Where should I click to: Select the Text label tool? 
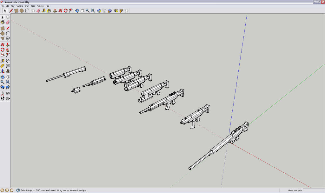(x=8, y=66)
